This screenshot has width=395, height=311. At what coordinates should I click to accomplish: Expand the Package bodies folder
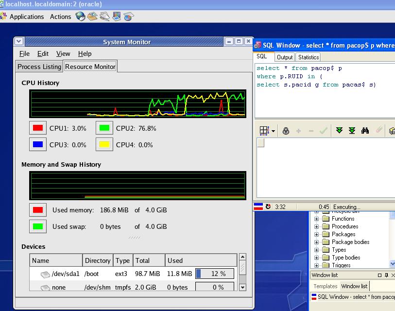pos(316,242)
